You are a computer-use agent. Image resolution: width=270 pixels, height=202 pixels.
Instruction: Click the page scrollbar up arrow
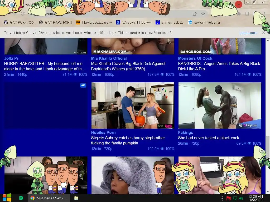[268, 40]
